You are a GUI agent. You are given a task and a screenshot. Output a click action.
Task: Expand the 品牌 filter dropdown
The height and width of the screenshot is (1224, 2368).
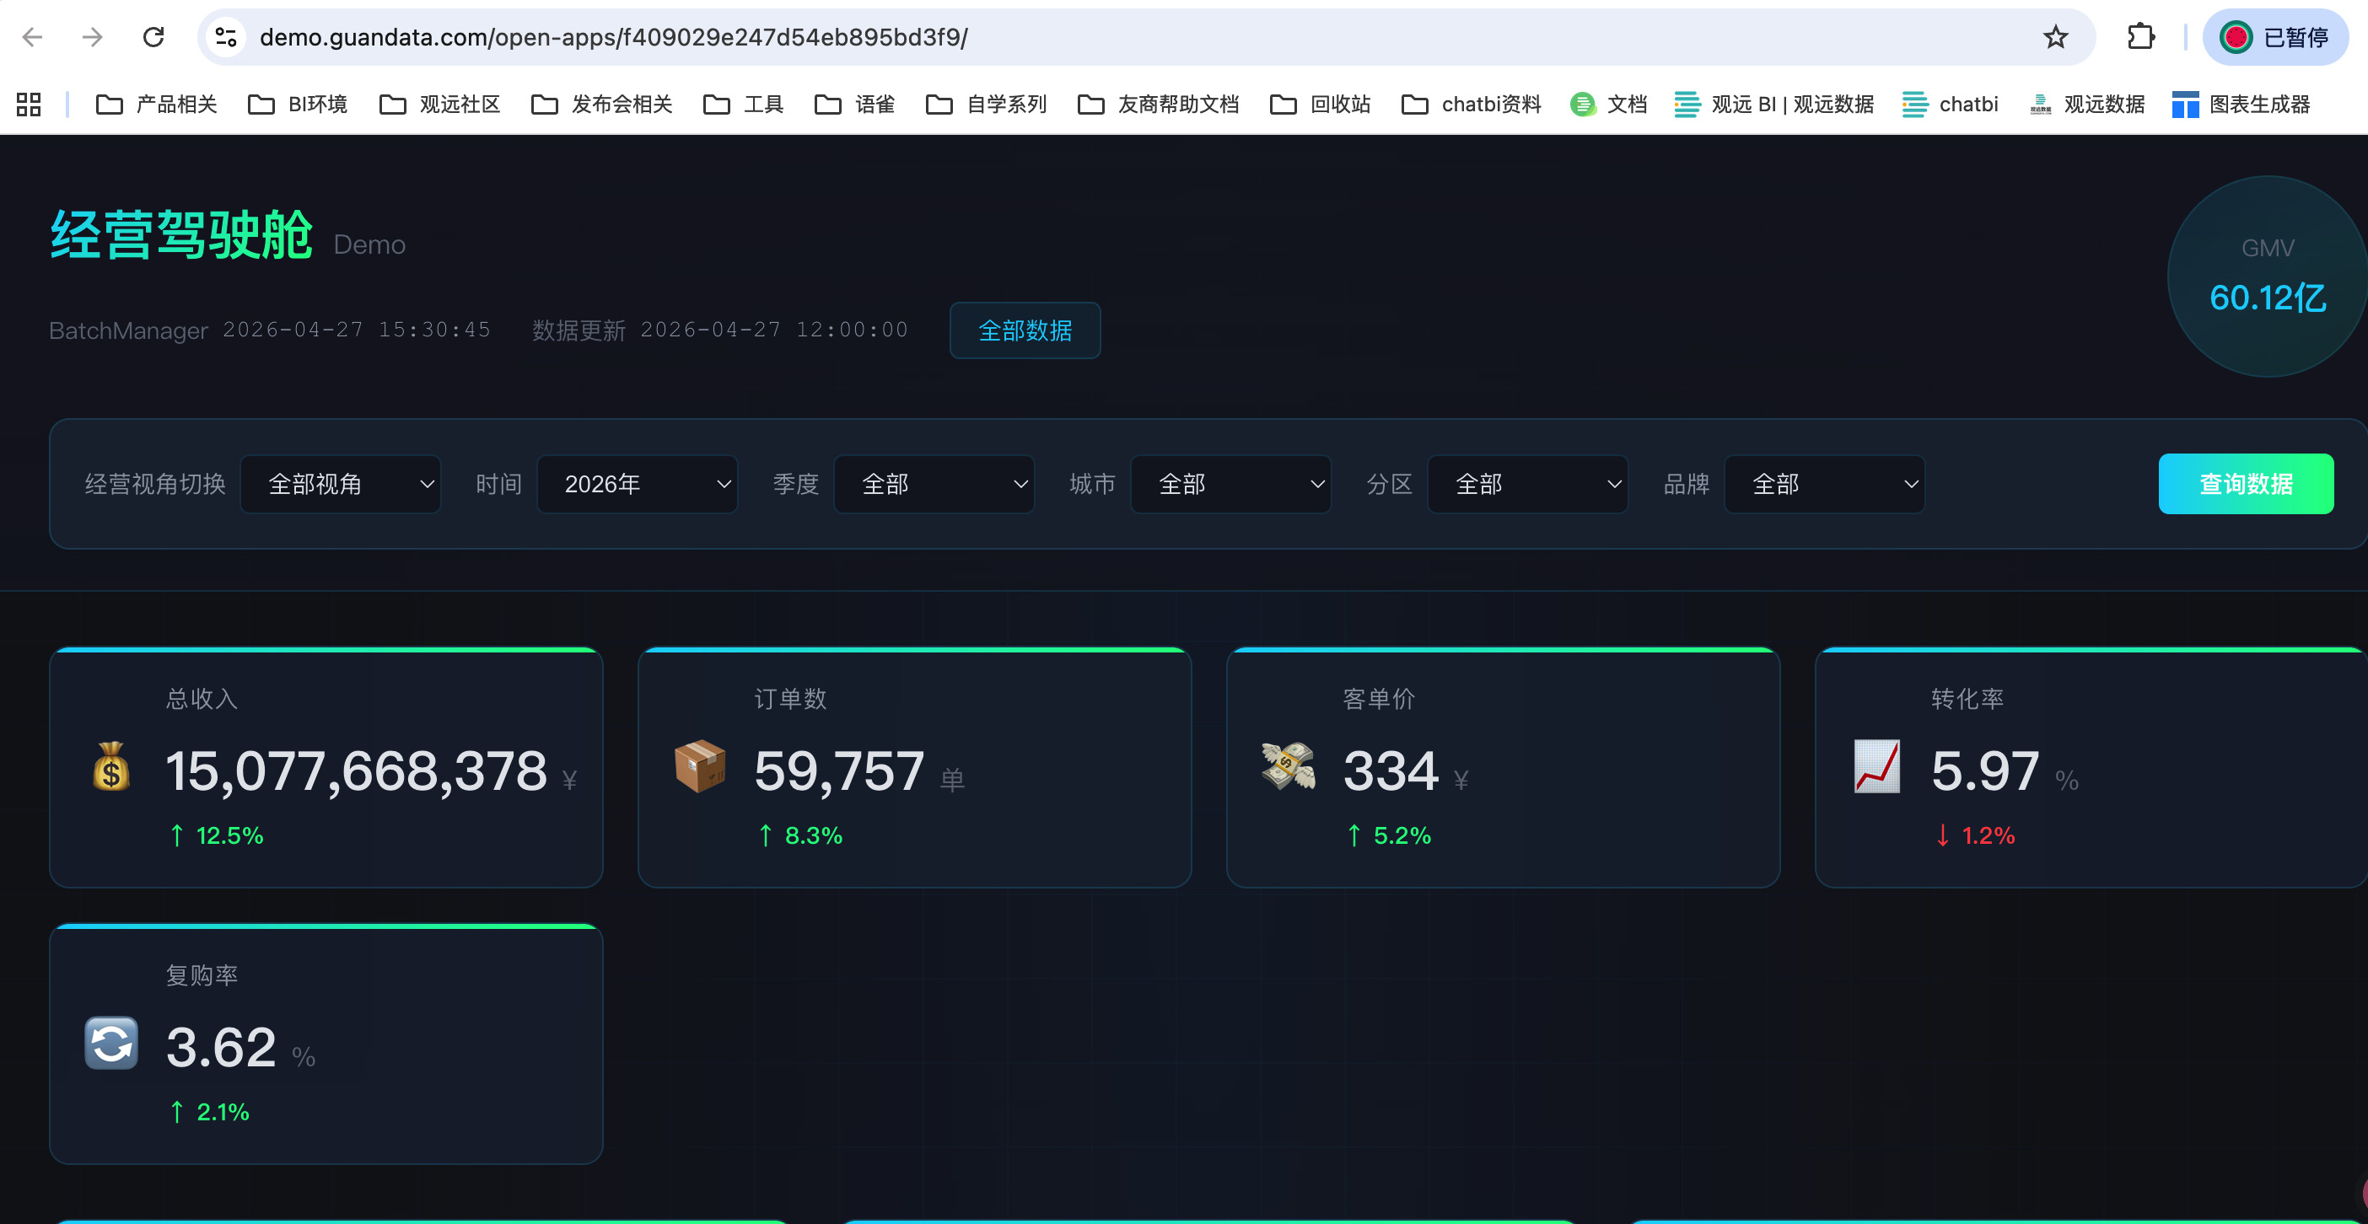[1826, 484]
